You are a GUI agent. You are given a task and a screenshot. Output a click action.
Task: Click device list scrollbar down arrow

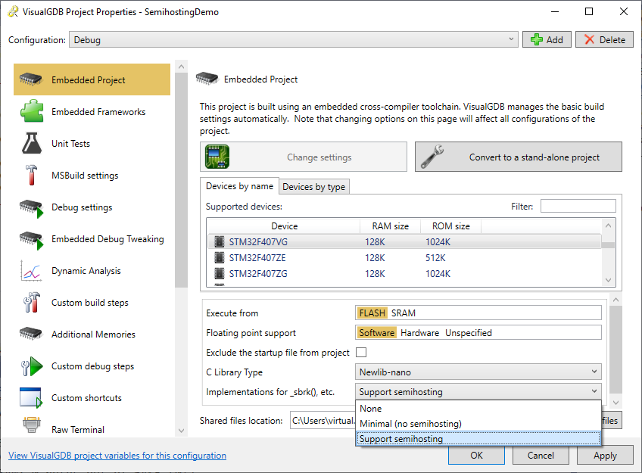608,280
